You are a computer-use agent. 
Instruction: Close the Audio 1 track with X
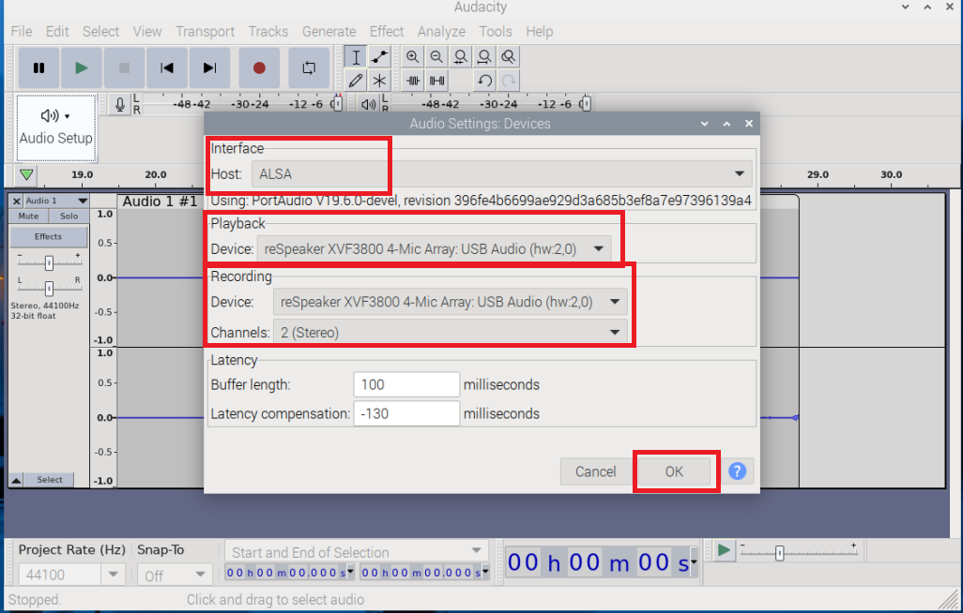[x=17, y=201]
